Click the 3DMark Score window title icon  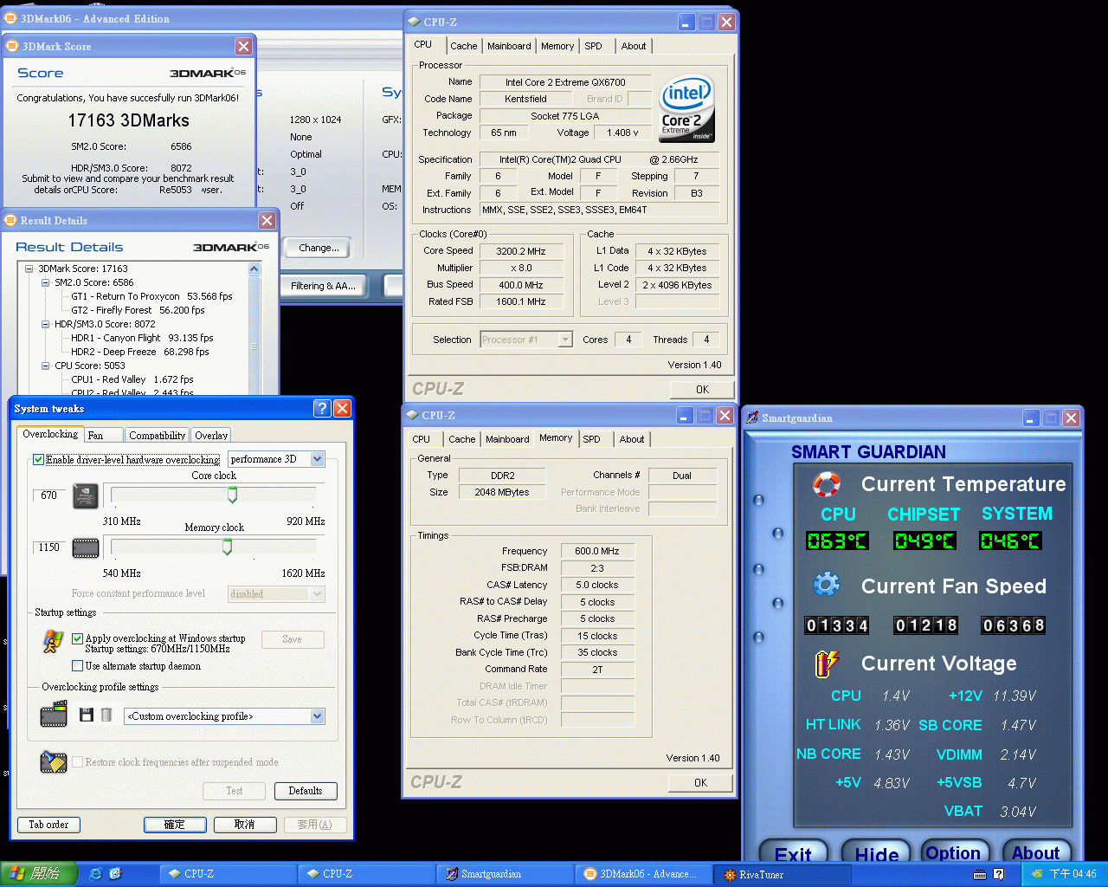click(12, 46)
